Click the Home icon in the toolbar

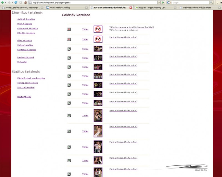(x=25, y=2)
